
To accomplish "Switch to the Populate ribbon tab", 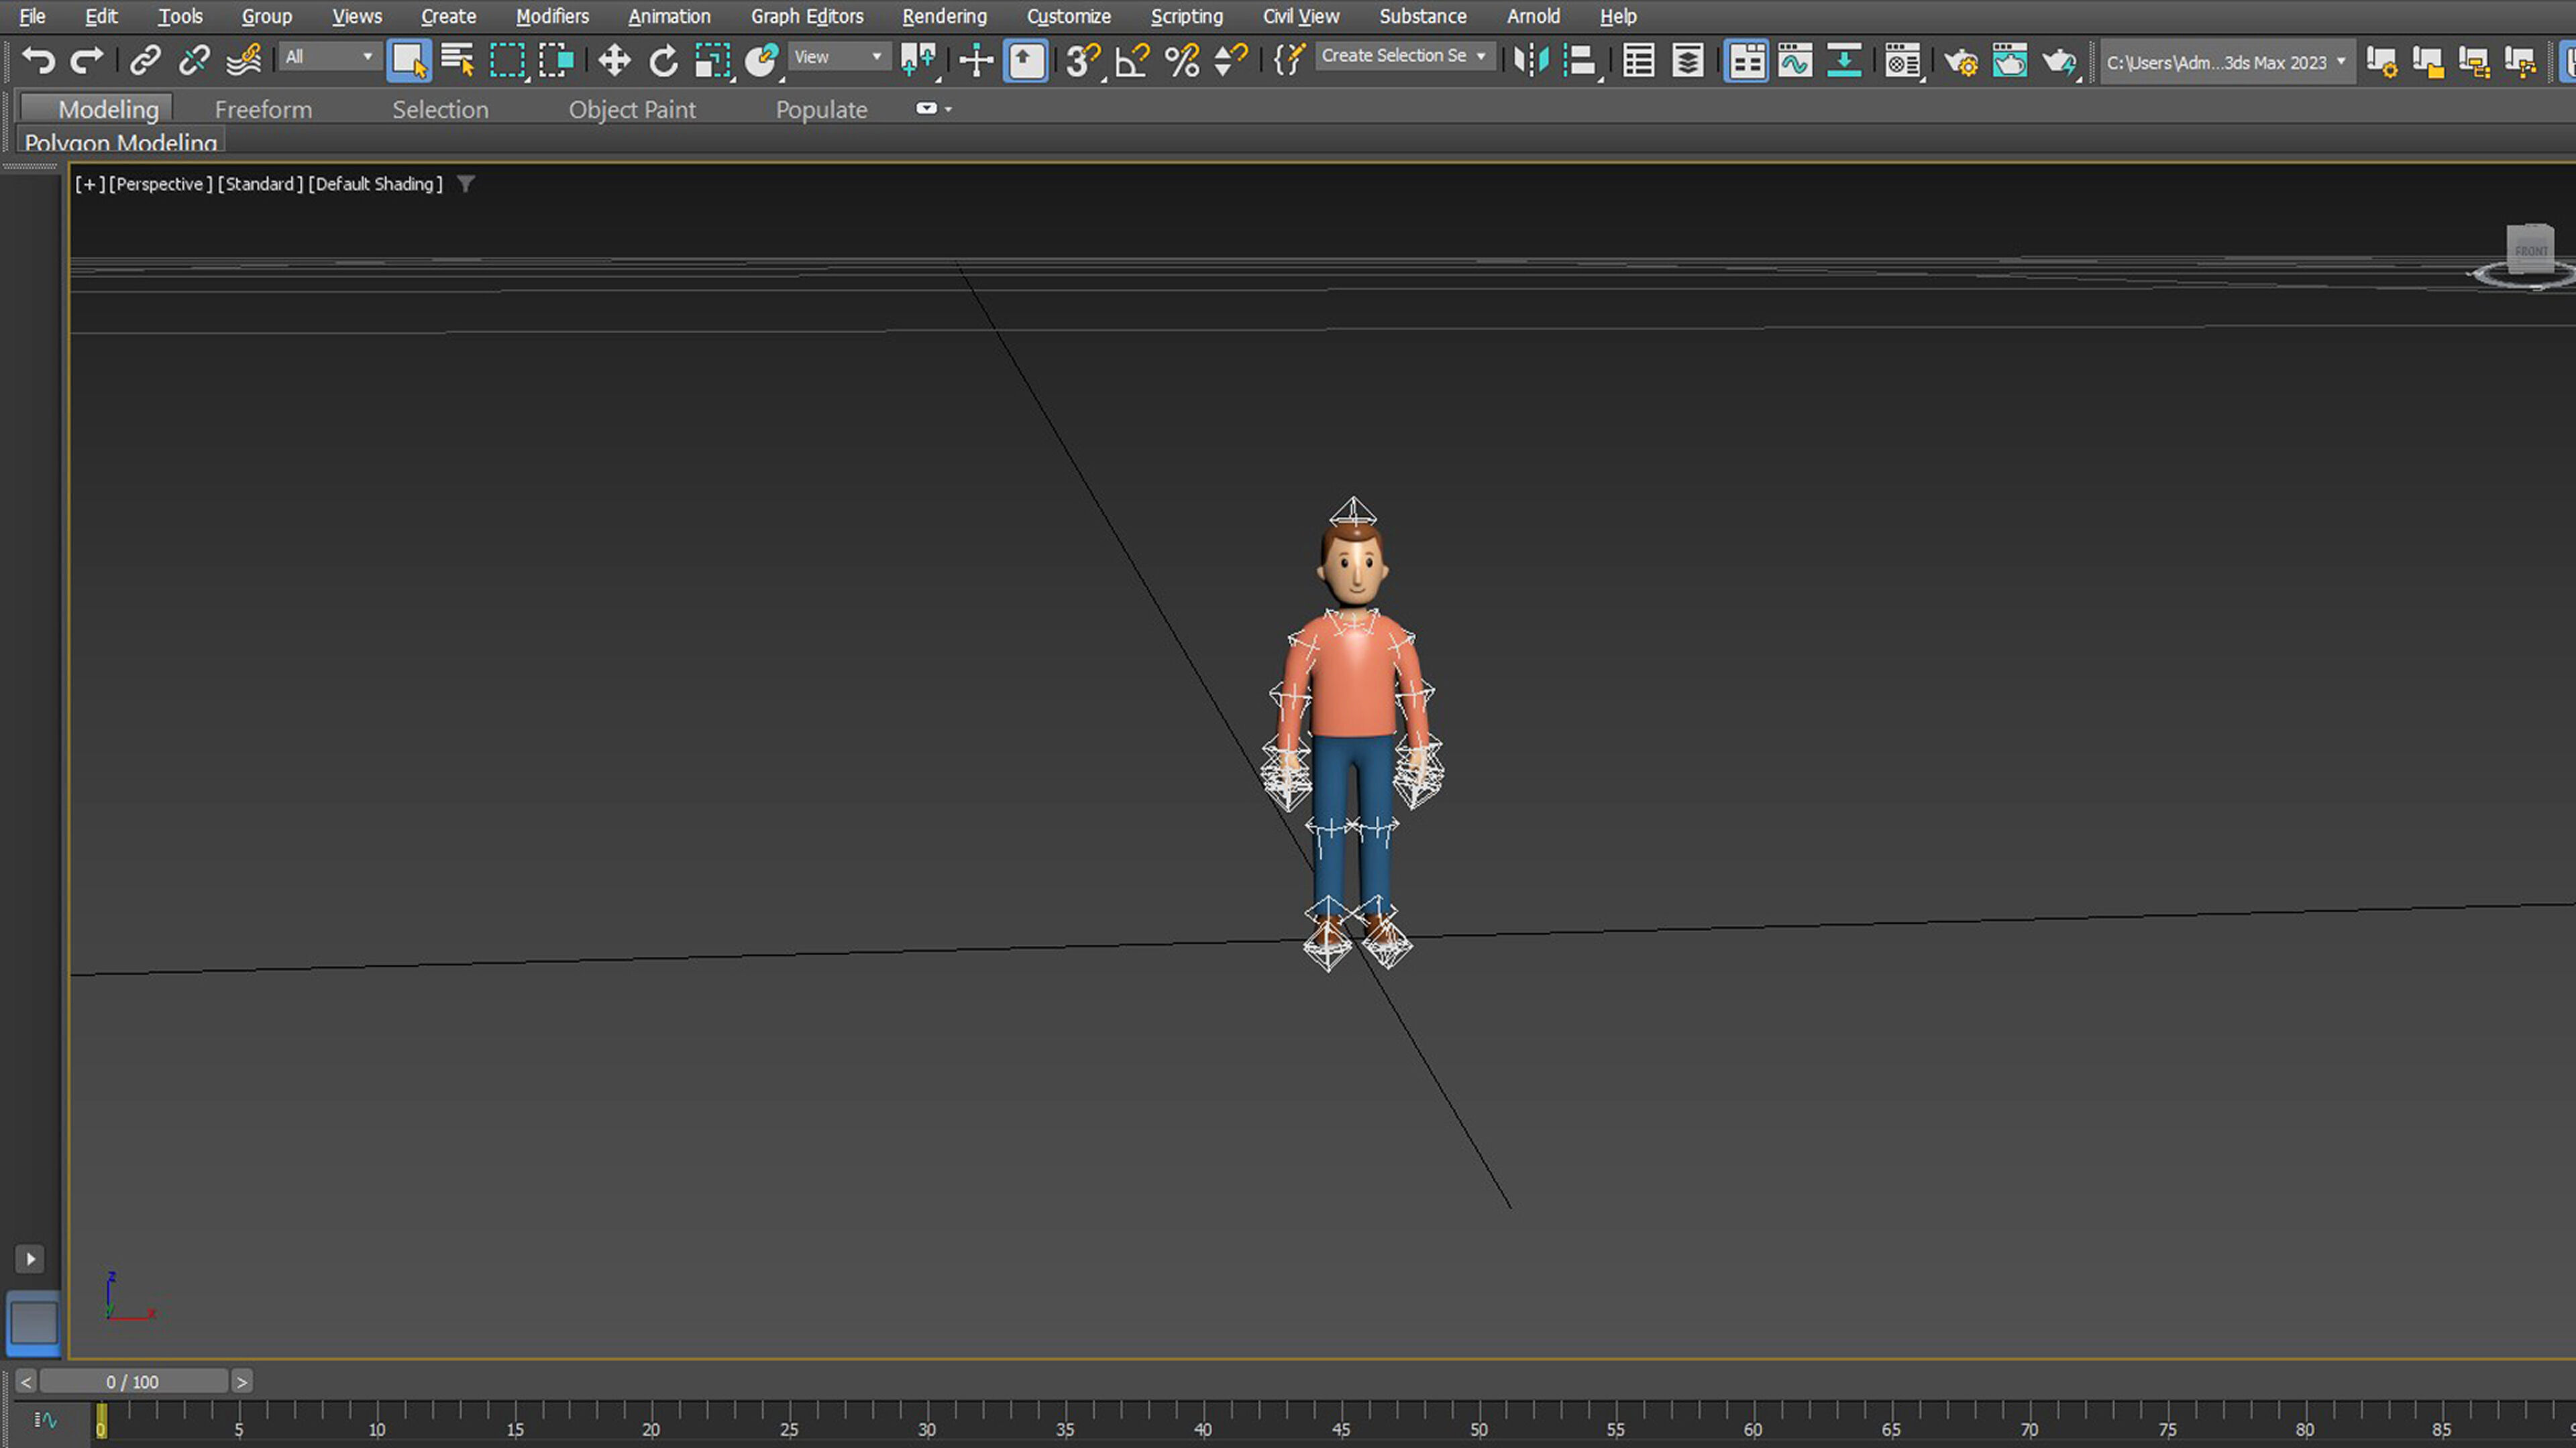I will [821, 109].
